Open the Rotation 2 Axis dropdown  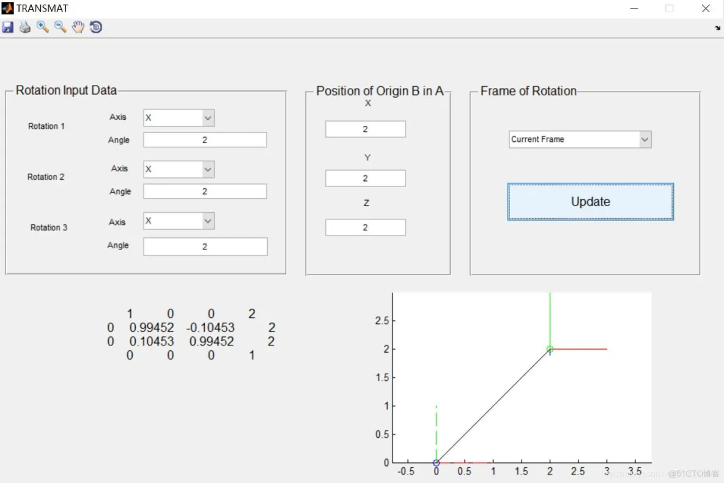click(x=179, y=169)
